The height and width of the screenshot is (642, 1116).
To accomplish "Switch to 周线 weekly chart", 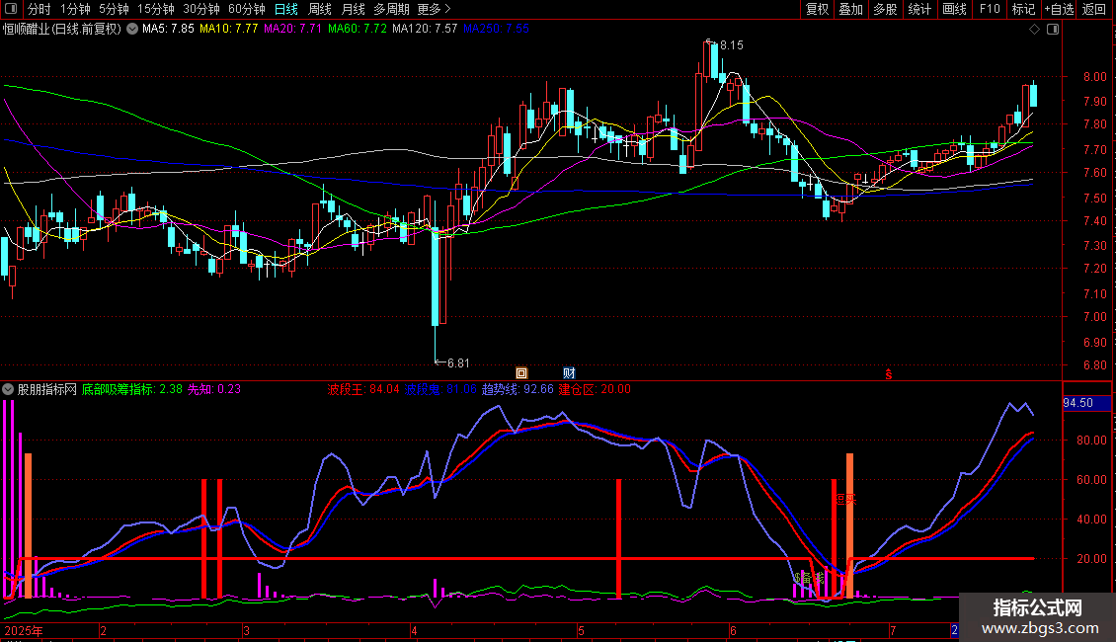I will pyautogui.click(x=320, y=9).
